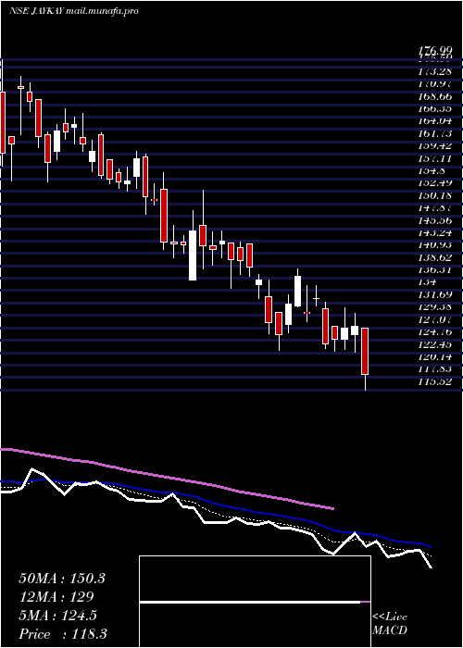Click the 134 price axis label
463x648 pixels.
(427, 282)
